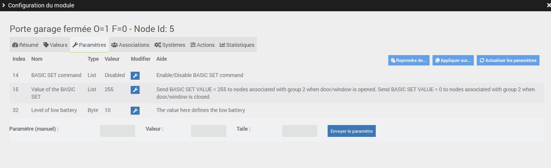Refresh with Actualiser les paramètres
Image resolution: width=551 pixels, height=168 pixels.
tap(508, 60)
